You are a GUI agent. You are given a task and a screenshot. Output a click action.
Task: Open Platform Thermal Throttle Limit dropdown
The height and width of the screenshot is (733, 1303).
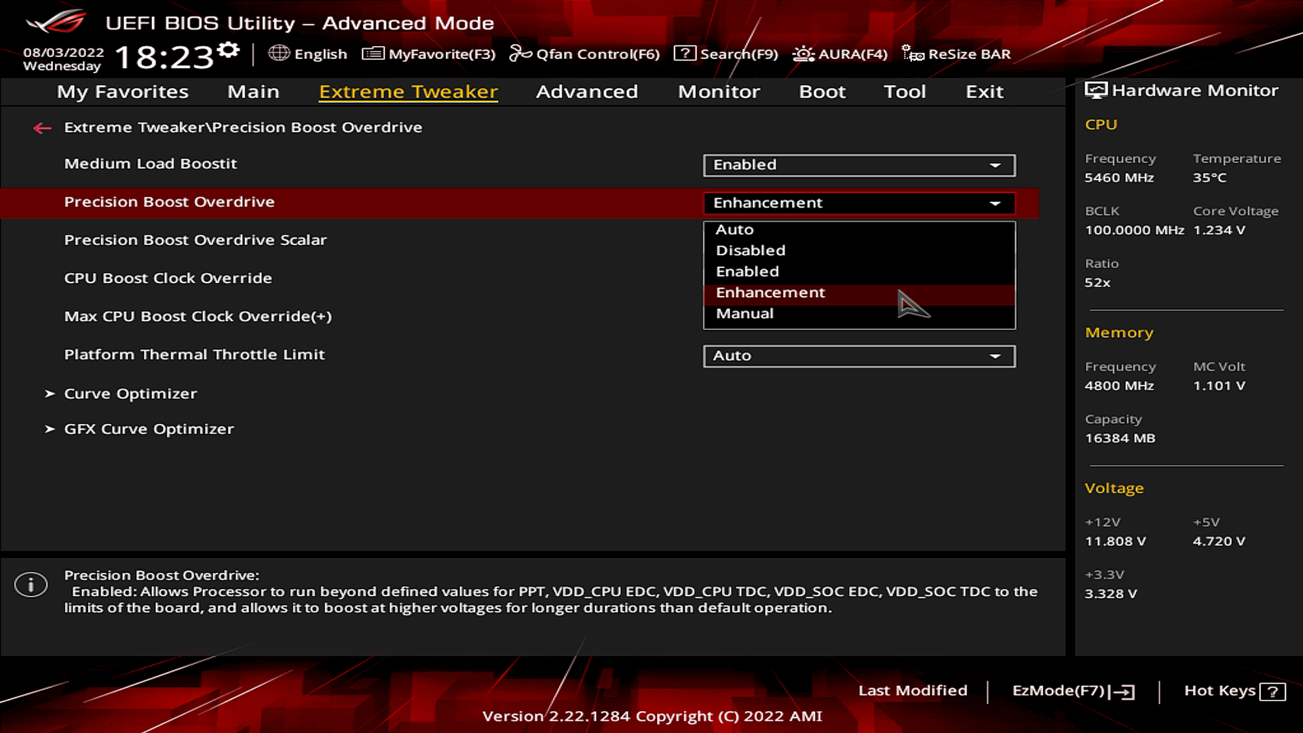[859, 356]
